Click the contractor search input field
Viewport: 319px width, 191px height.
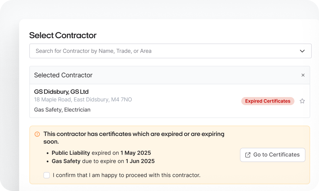(x=128, y=51)
